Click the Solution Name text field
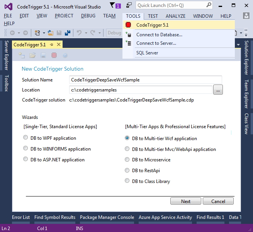The width and height of the screenshot is (253, 232). click(146, 80)
